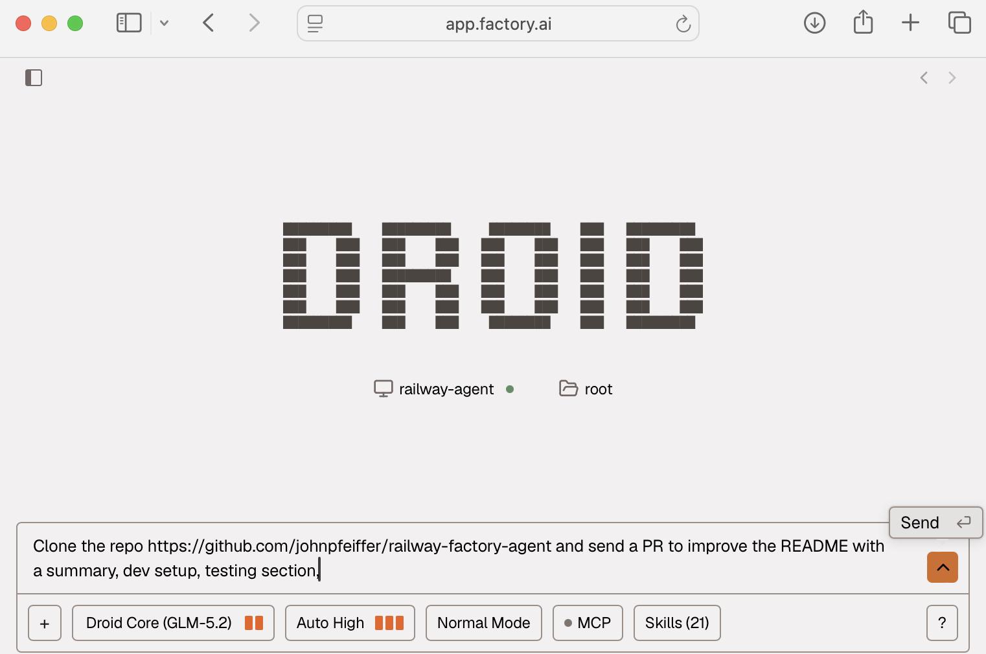Open sidebar options dropdown arrow

pos(164,23)
